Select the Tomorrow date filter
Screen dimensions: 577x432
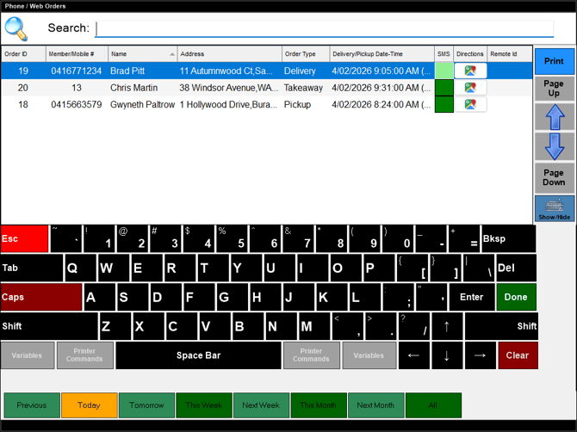146,405
